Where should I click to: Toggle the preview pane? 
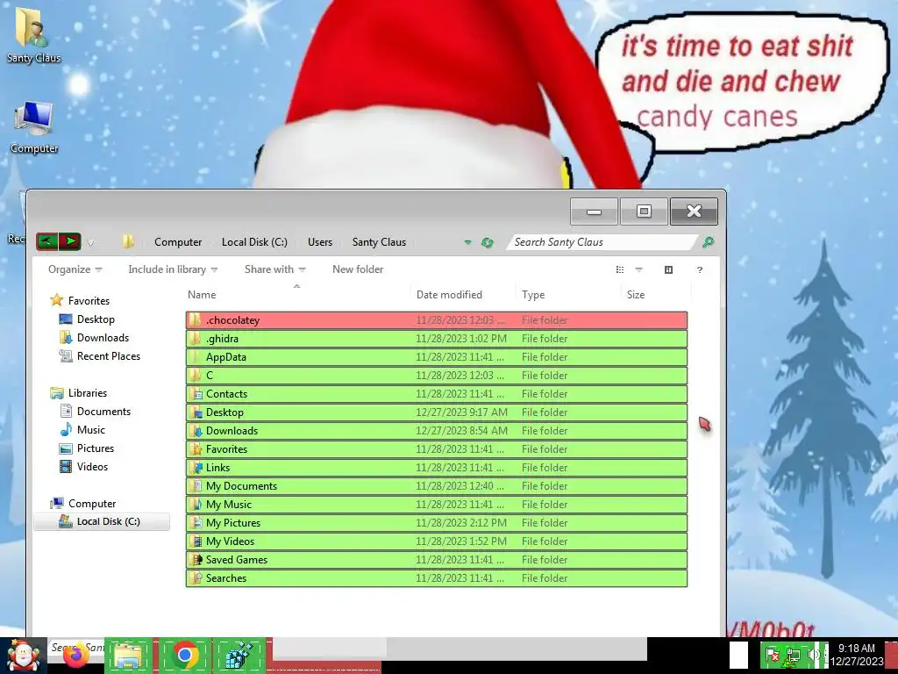point(668,269)
